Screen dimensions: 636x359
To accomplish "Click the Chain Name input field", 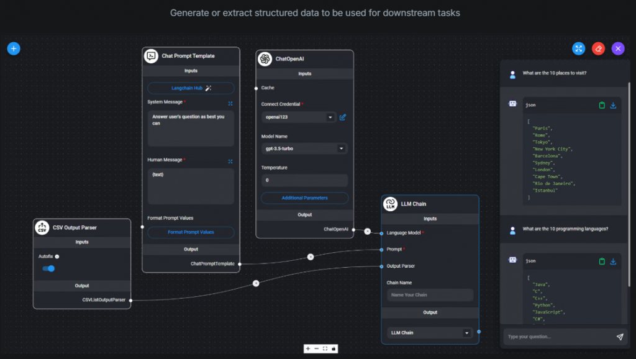I will [x=430, y=295].
